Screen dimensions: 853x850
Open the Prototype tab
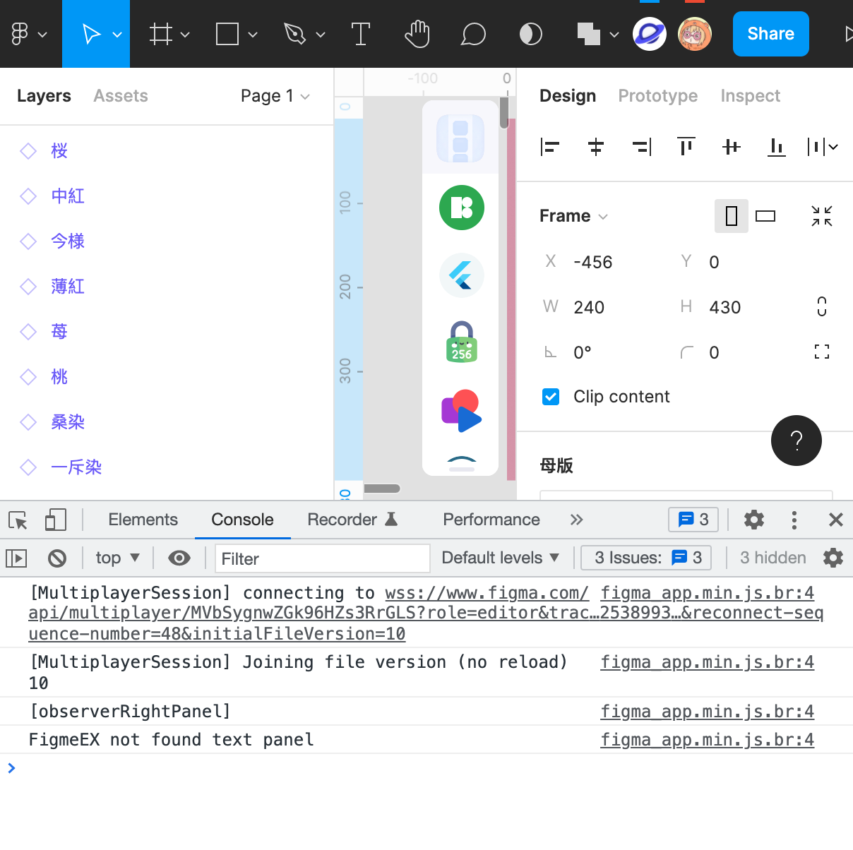tap(658, 96)
